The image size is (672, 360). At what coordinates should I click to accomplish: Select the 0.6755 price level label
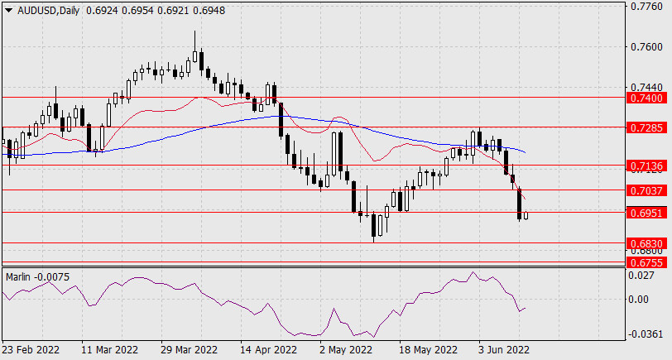647,262
